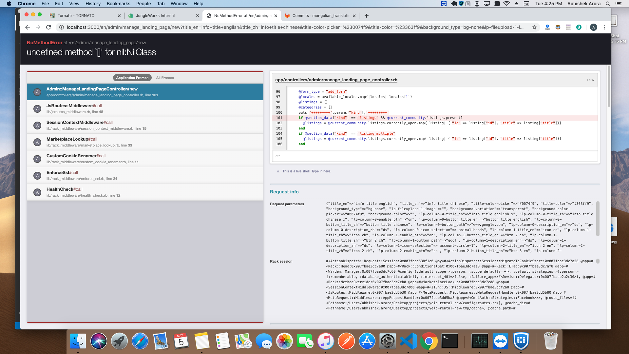Switch to All Frames view

pyautogui.click(x=165, y=78)
